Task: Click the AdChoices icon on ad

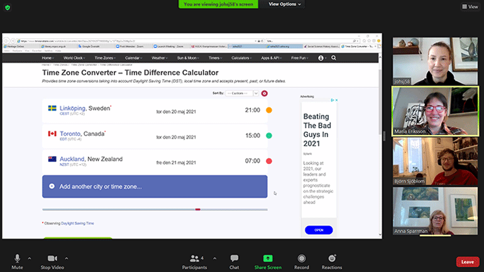Action: point(333,101)
